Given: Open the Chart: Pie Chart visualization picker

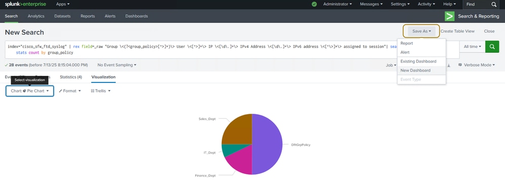Looking at the screenshot, I should click(30, 91).
